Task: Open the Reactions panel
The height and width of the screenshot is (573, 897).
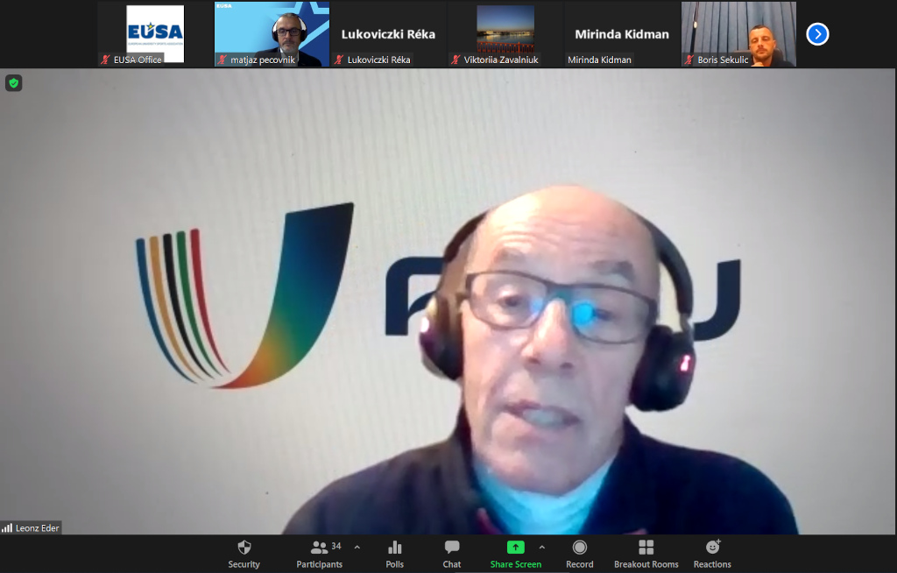Action: click(x=712, y=553)
